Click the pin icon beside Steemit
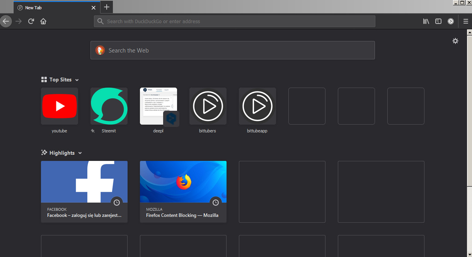The width and height of the screenshot is (472, 257). pyautogui.click(x=93, y=131)
